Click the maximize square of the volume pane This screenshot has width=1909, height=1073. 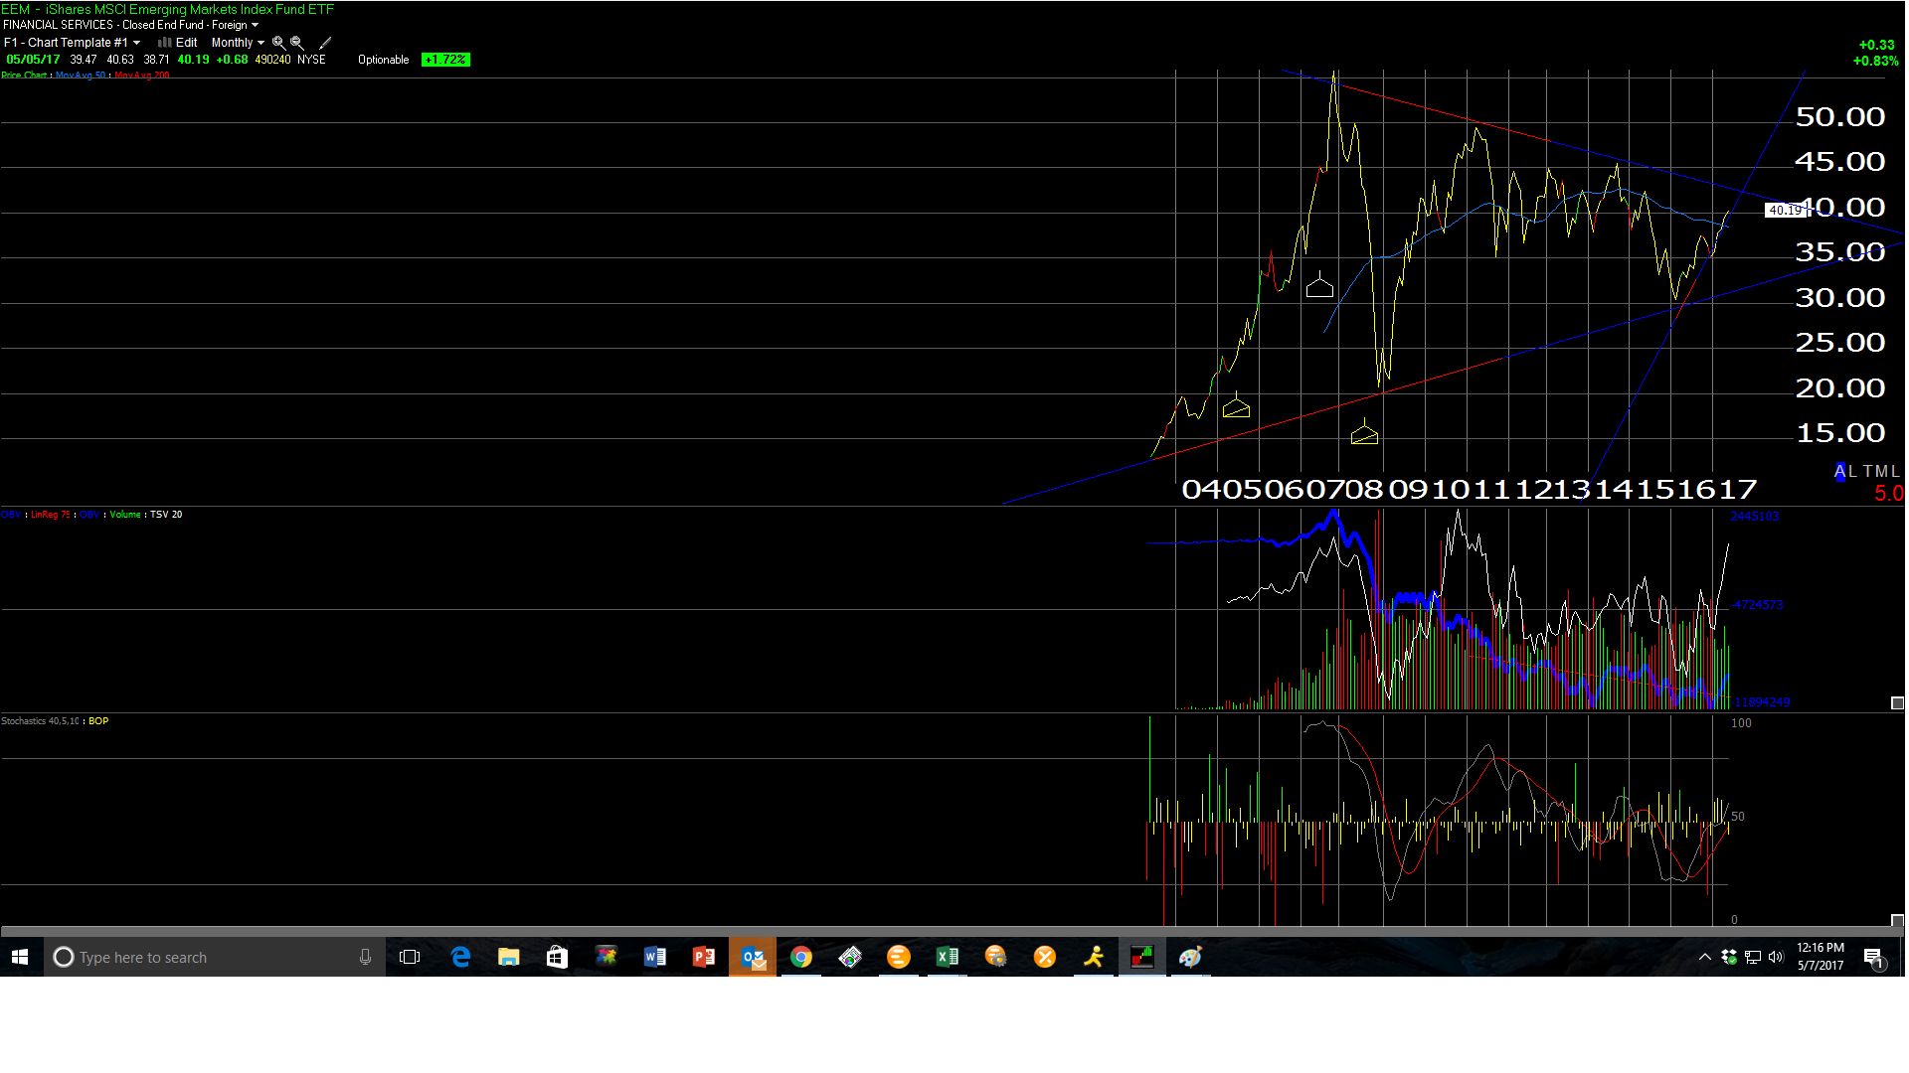coord(1897,703)
